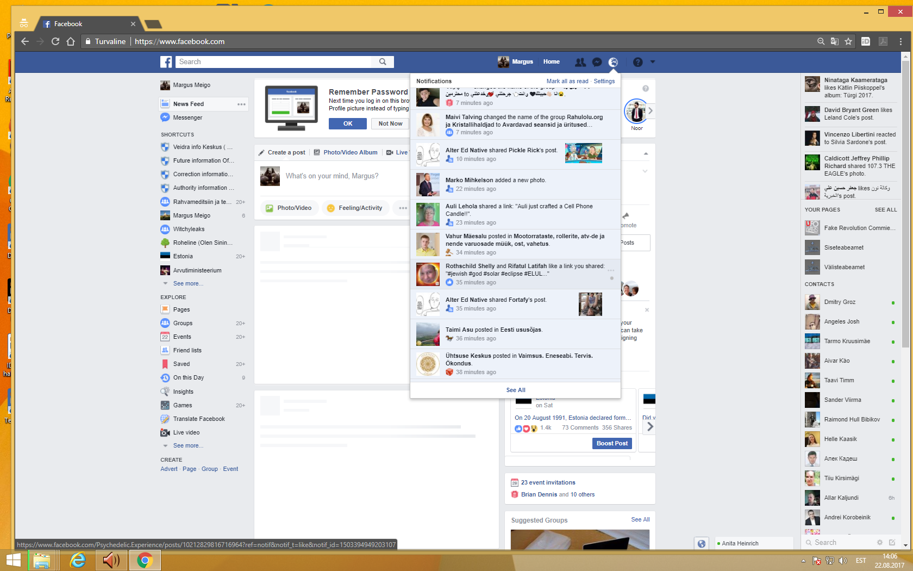913x571 pixels.
Task: Click Feeling/Activity button
Action: point(355,208)
